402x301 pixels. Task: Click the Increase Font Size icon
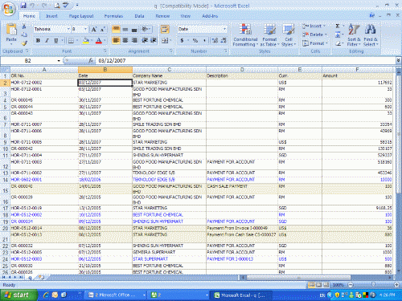click(94, 29)
